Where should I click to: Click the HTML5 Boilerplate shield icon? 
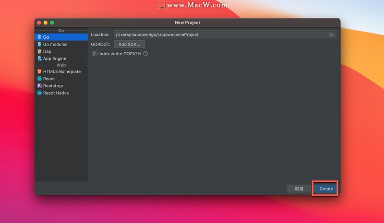39,71
